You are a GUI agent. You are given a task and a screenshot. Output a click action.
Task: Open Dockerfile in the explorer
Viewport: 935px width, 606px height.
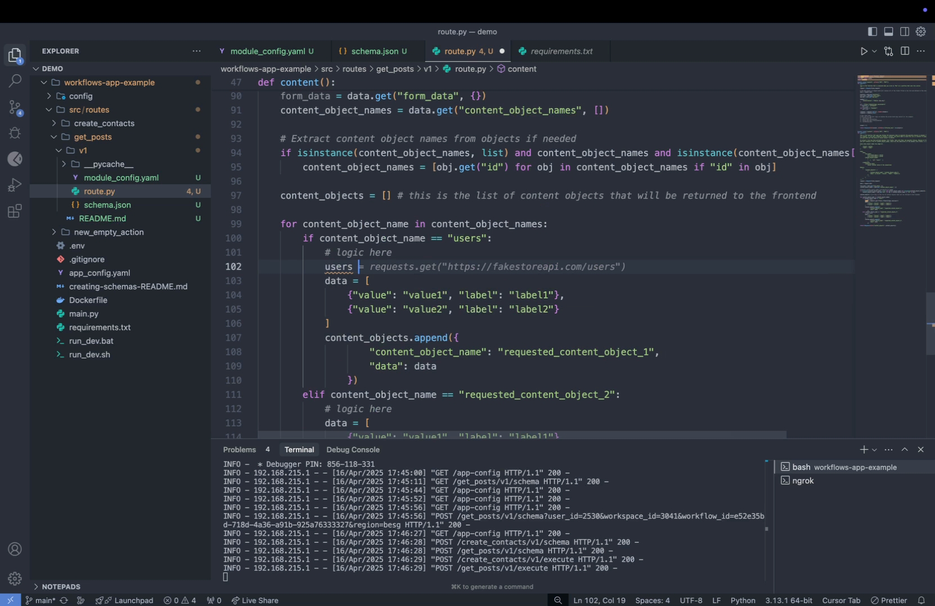[88, 300]
